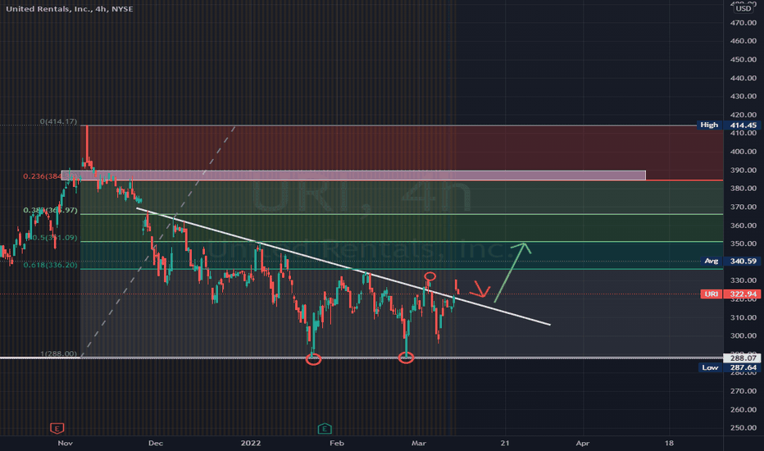The width and height of the screenshot is (764, 451).
Task: Click the Apr label on the time axis
Action: 582,443
